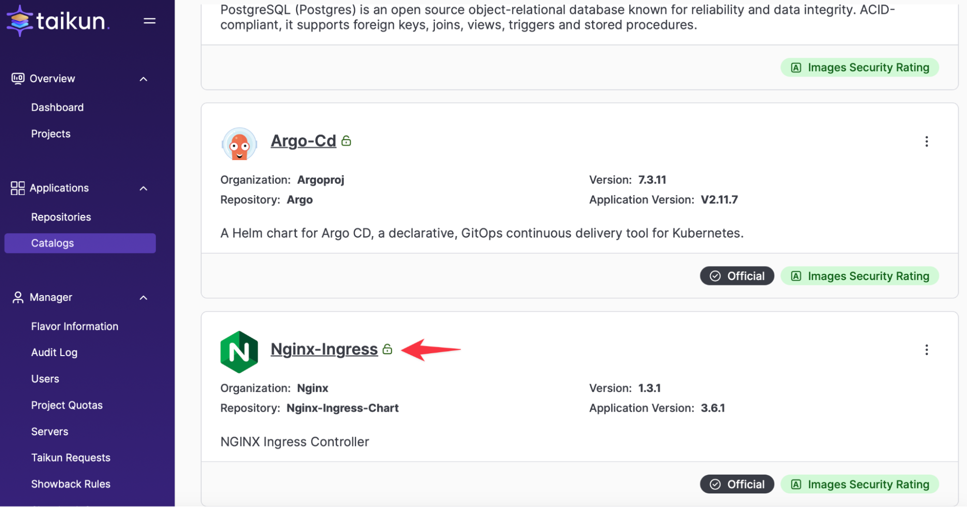This screenshot has height=507, width=967.
Task: Click the Overview monitor icon
Action: 18,78
